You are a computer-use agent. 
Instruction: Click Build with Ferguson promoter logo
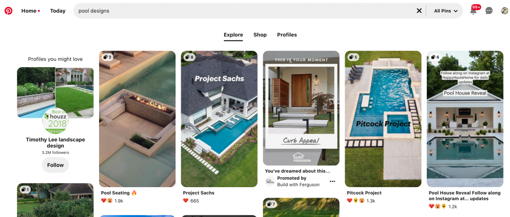tap(269, 181)
